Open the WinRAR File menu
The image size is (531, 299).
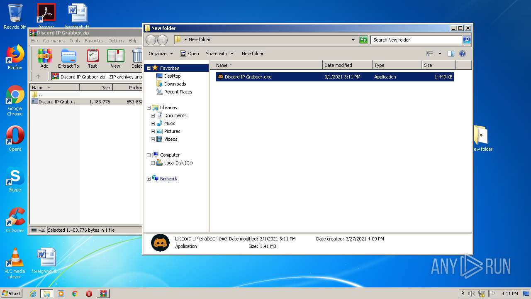pyautogui.click(x=34, y=41)
